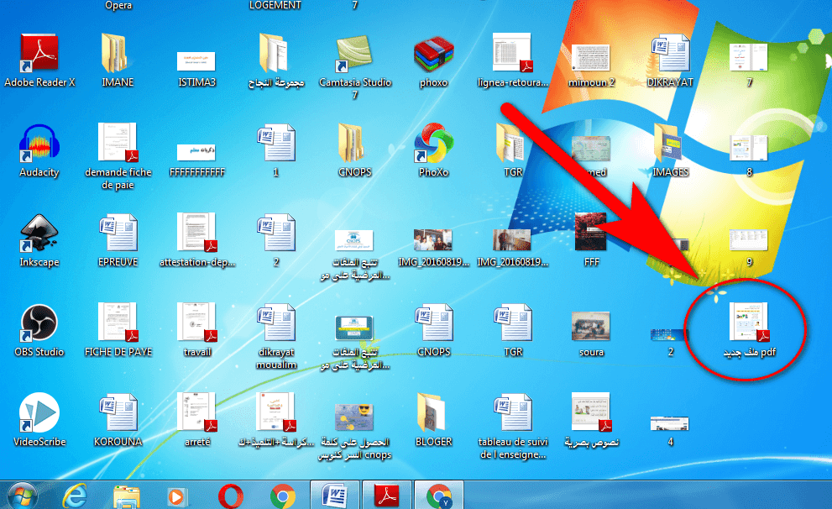
Task: Click the image file named 8
Action: tap(748, 148)
